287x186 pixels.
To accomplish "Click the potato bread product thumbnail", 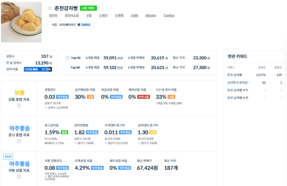I will tap(21, 22).
